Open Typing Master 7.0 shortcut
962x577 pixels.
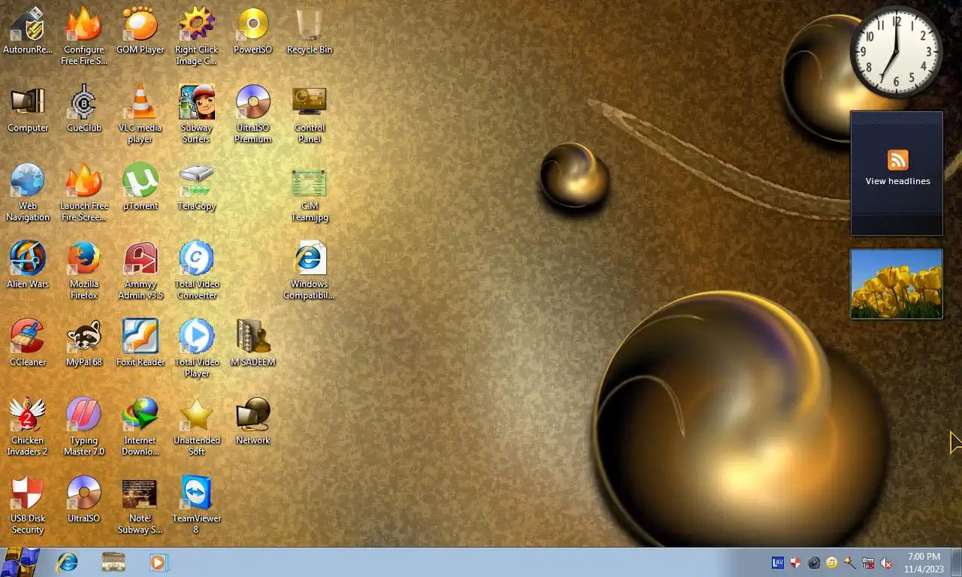pyautogui.click(x=84, y=427)
